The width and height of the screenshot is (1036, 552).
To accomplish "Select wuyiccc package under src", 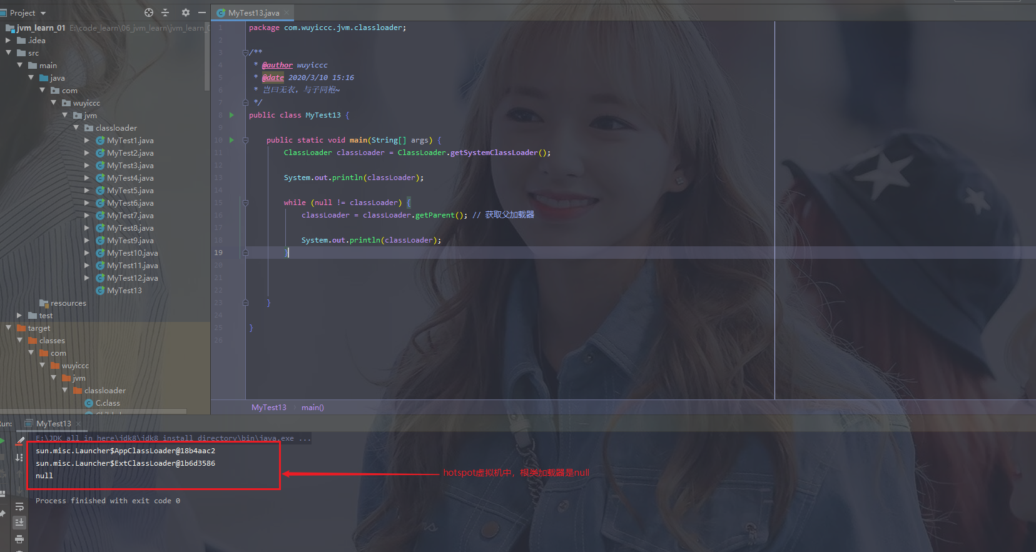I will point(86,103).
